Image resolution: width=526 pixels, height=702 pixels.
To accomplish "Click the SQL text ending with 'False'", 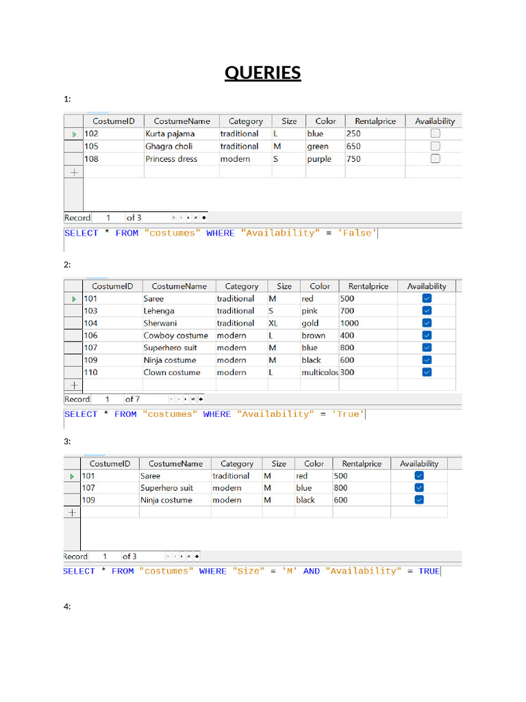I will pos(220,233).
